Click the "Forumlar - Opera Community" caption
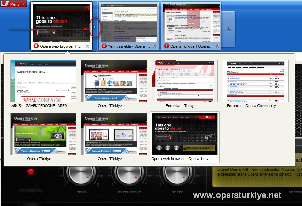 pos(251,106)
